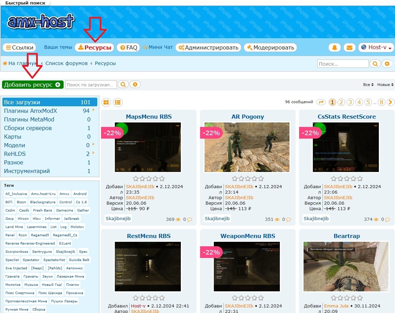Open the "Новые" sort dropdown
395x313 pixels.
(385, 85)
